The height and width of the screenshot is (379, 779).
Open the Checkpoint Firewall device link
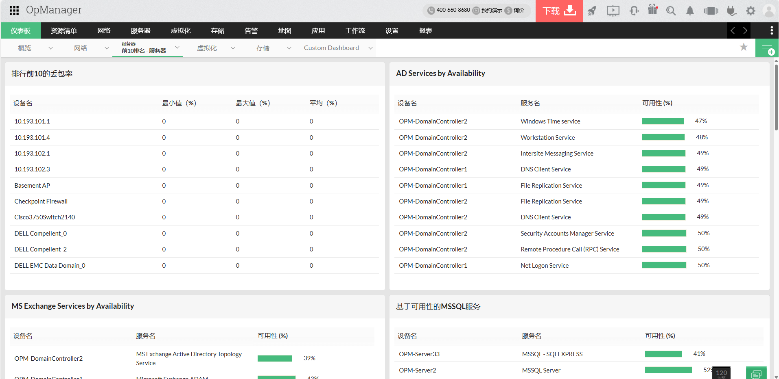(x=41, y=201)
